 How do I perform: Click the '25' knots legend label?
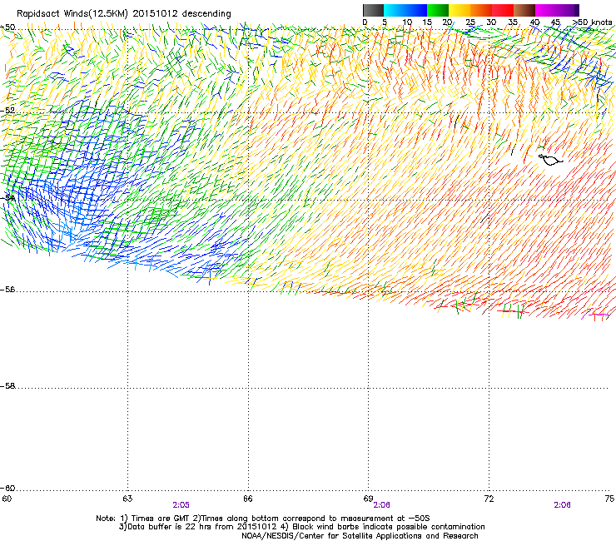pyautogui.click(x=470, y=22)
